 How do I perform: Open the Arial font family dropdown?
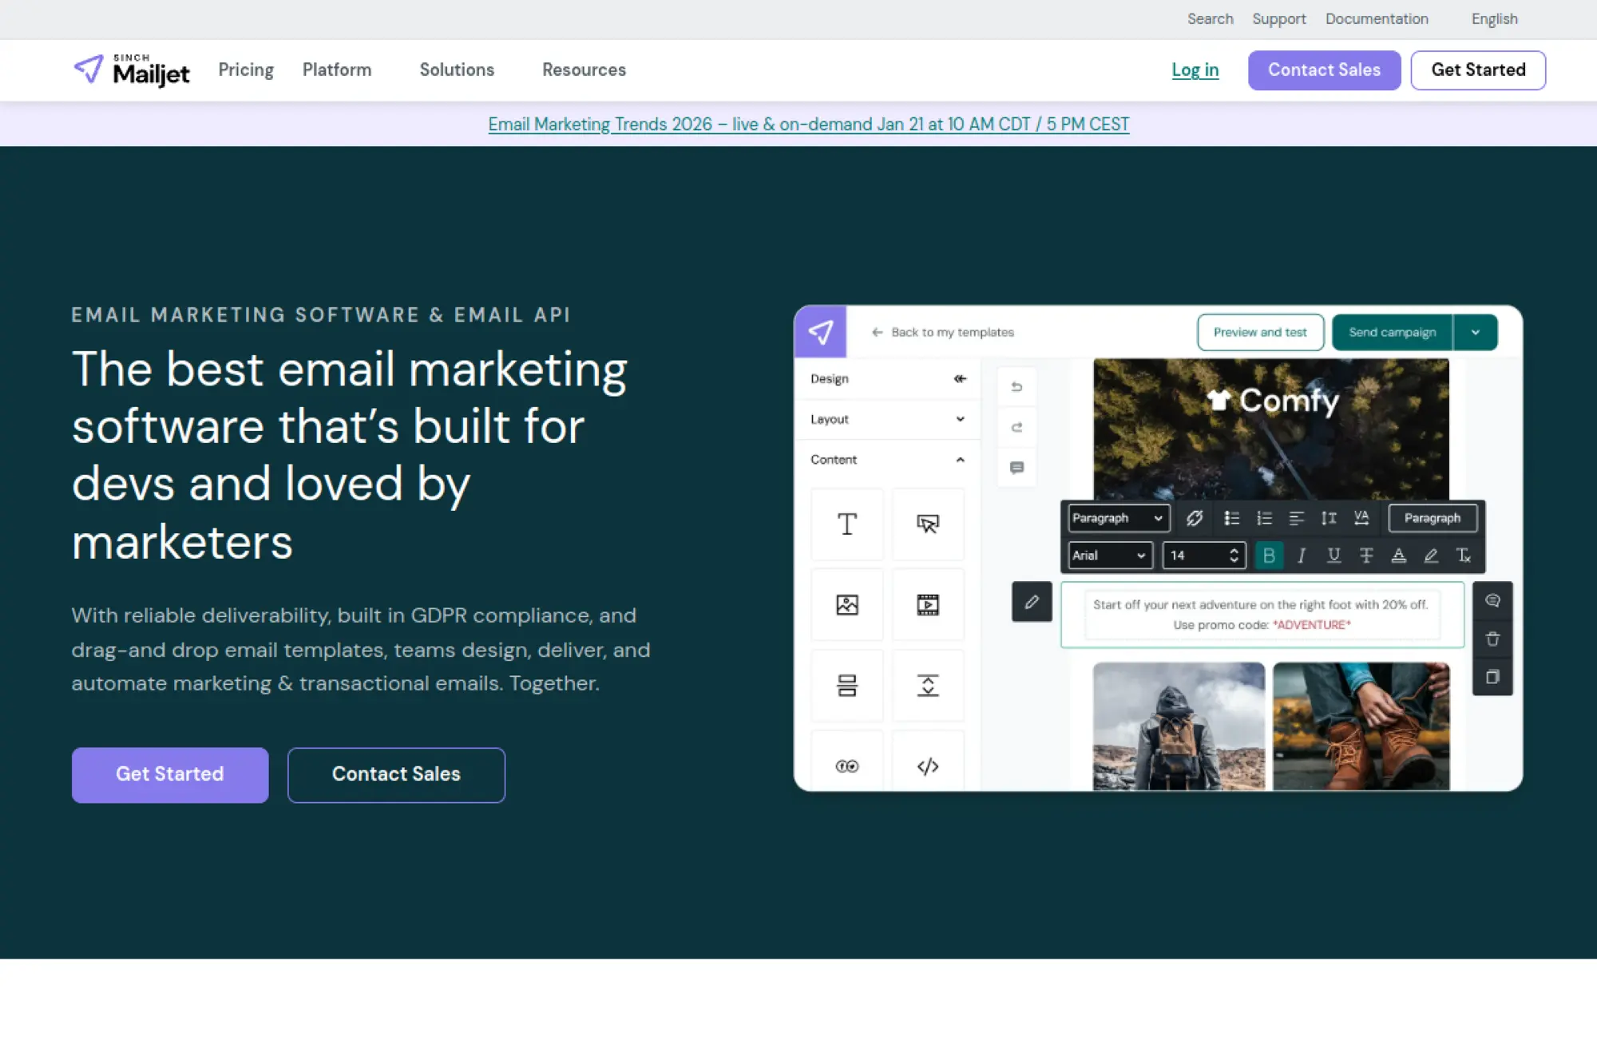(1109, 555)
